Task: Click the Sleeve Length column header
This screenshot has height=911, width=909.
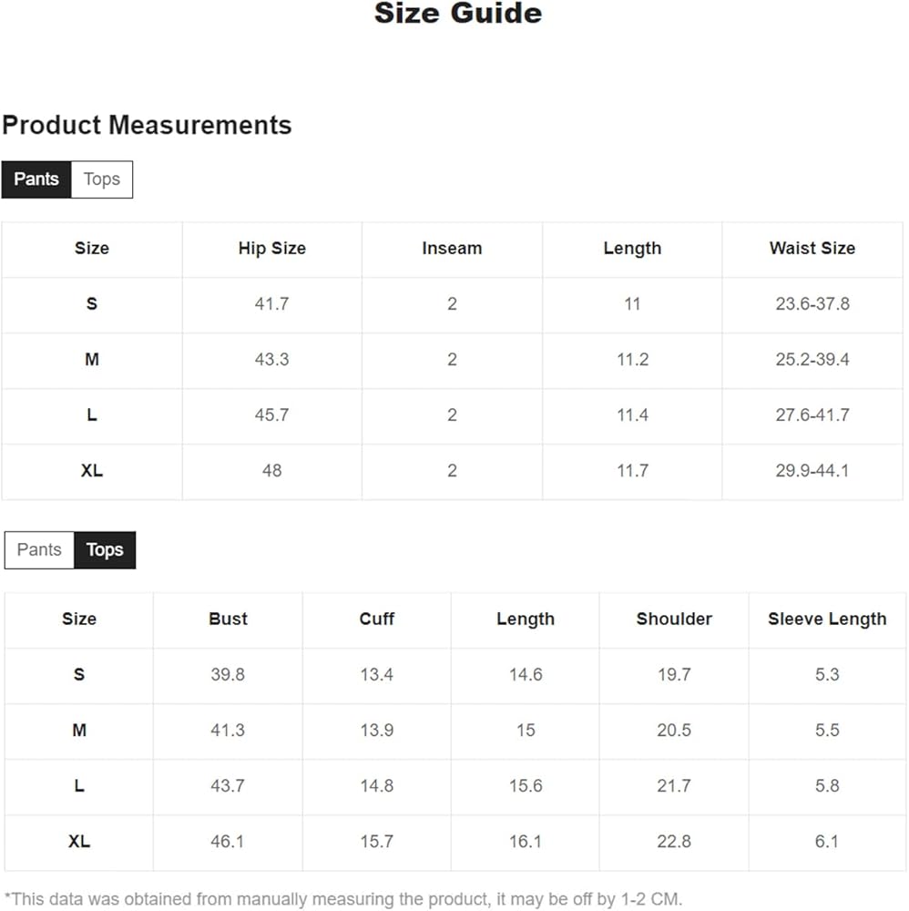Action: [x=827, y=619]
